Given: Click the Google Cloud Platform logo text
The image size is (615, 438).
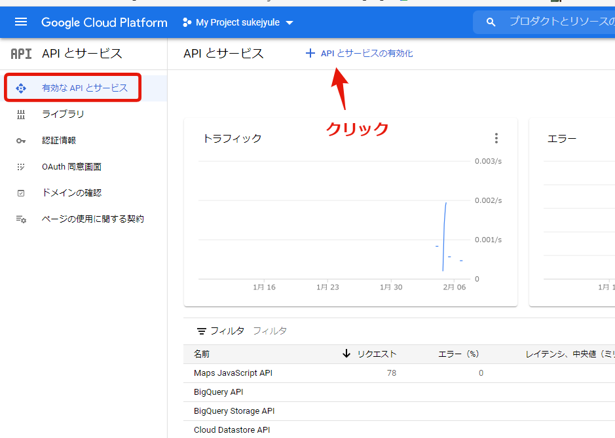Looking at the screenshot, I should pyautogui.click(x=104, y=22).
